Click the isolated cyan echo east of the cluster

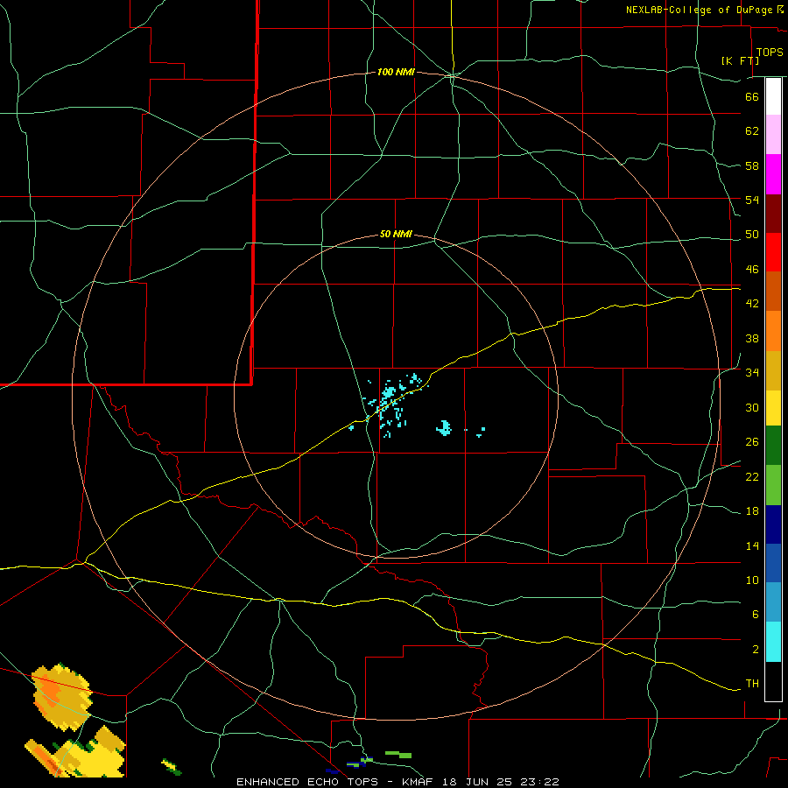(444, 428)
